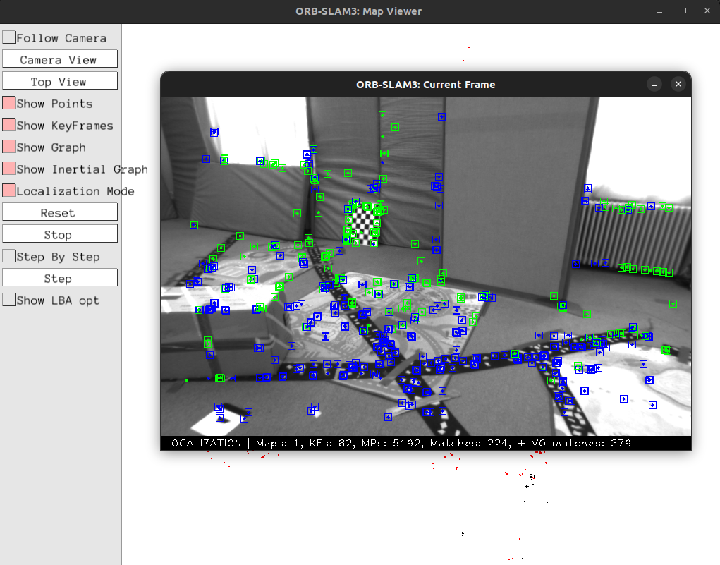Close the Current Frame window
The width and height of the screenshot is (720, 565).
coord(678,84)
